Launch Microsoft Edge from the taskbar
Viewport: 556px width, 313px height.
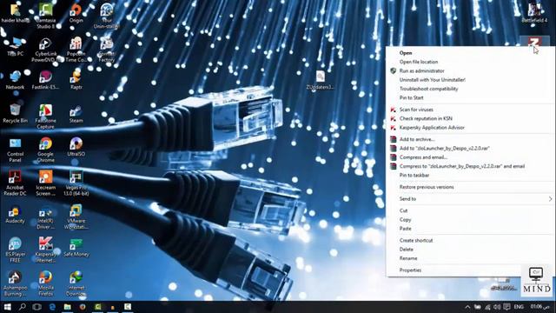click(x=52, y=307)
